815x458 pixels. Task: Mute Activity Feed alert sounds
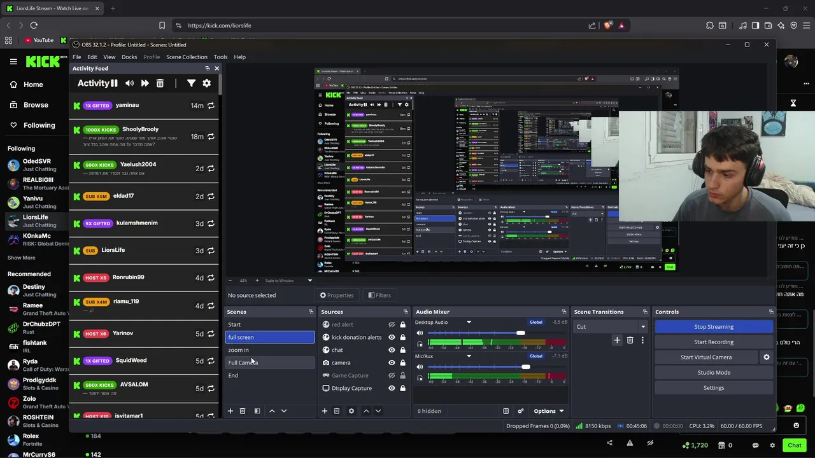click(x=130, y=83)
